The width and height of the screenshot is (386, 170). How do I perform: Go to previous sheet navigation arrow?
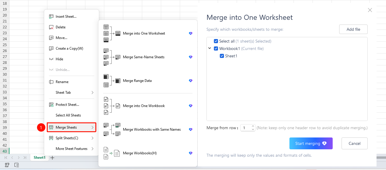(x=12, y=158)
